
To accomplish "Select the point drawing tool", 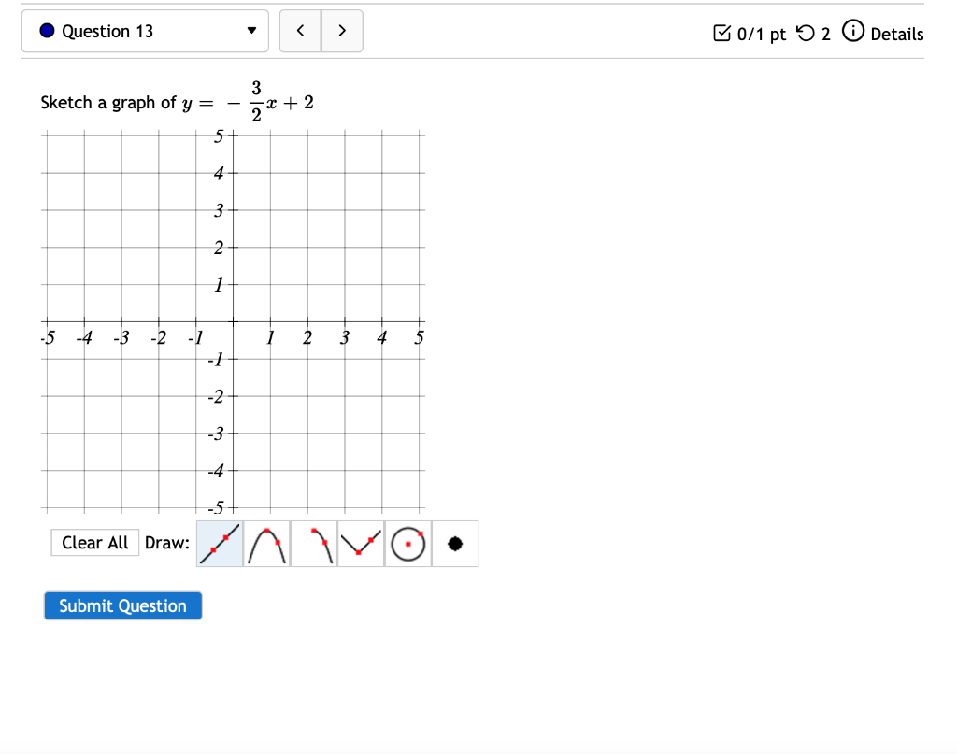I will tap(455, 543).
